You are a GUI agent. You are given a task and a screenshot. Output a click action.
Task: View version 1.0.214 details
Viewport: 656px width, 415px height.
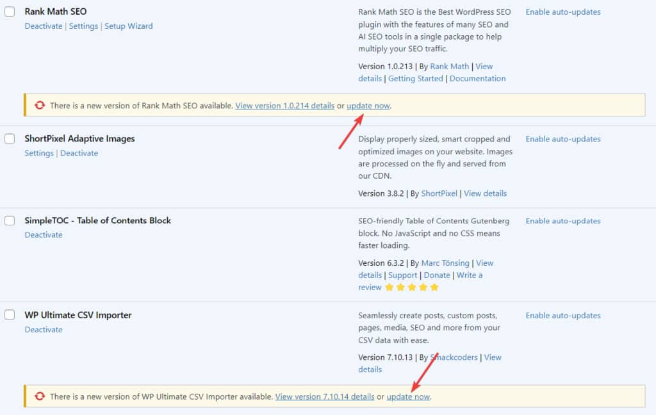click(285, 106)
